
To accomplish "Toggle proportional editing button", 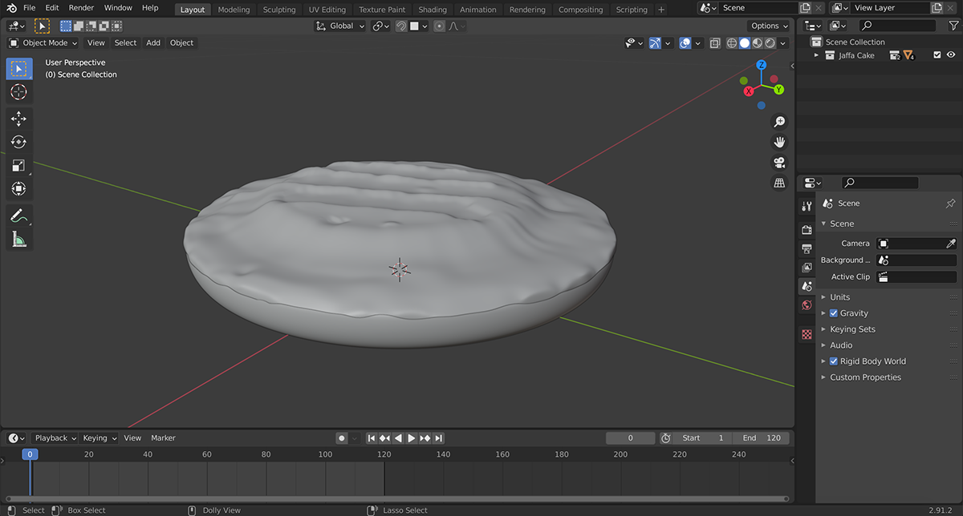I will 439,26.
